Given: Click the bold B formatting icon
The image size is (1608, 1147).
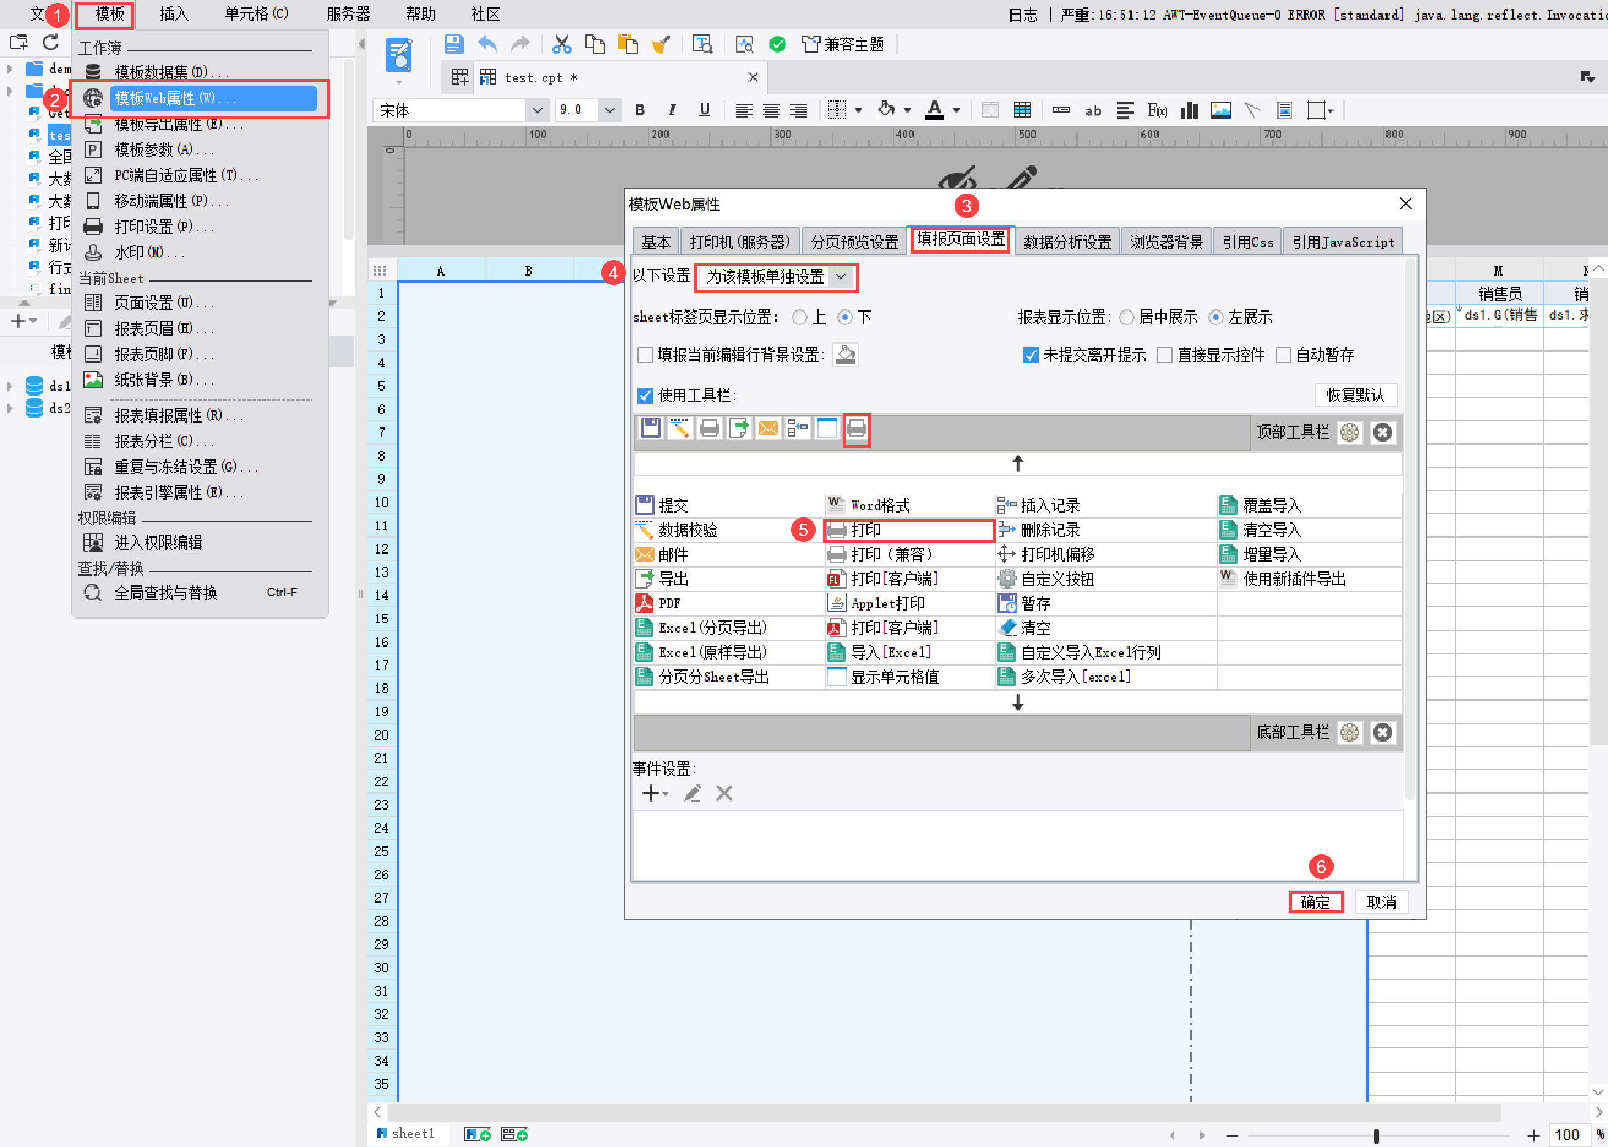Looking at the screenshot, I should point(640,110).
